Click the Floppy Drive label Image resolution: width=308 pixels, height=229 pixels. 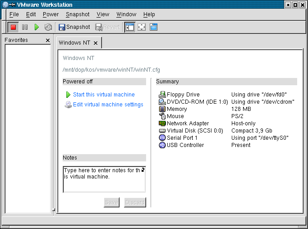pos(183,95)
